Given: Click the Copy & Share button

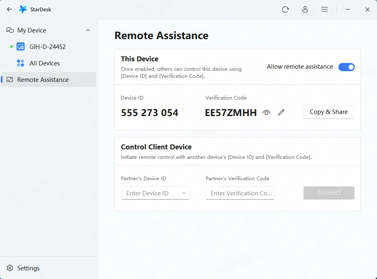Looking at the screenshot, I should point(328,112).
